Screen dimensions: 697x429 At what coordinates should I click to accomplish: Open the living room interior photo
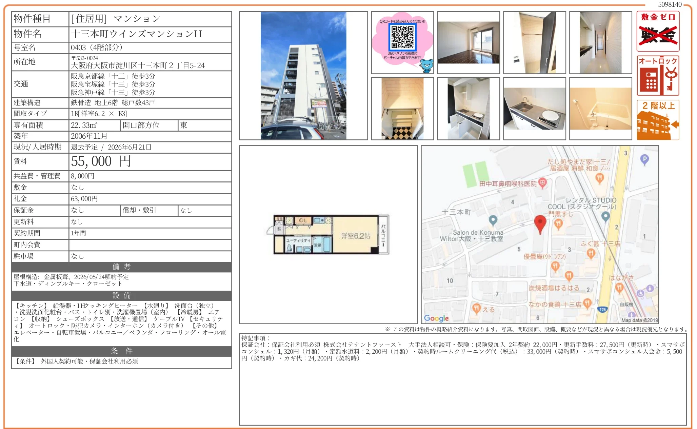tap(469, 42)
